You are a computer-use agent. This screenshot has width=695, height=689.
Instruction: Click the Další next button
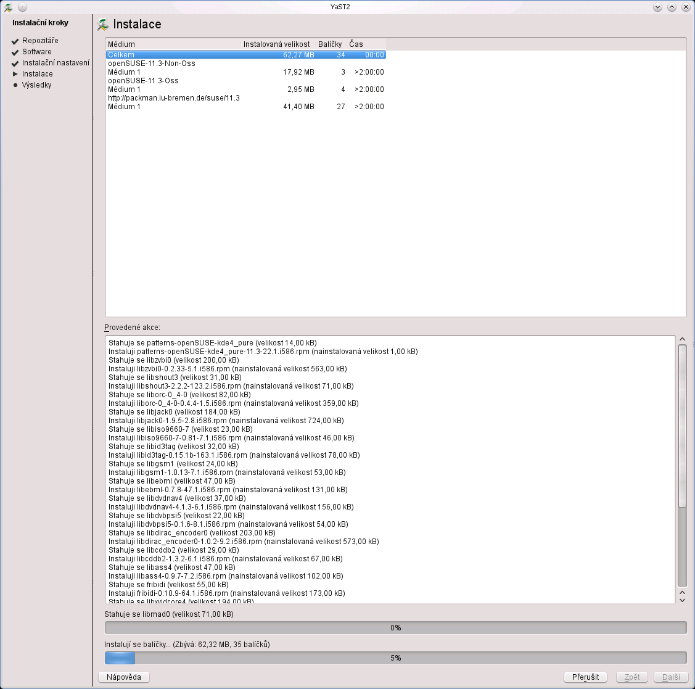coord(671,677)
